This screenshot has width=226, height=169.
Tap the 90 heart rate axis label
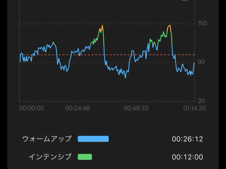(x=201, y=62)
